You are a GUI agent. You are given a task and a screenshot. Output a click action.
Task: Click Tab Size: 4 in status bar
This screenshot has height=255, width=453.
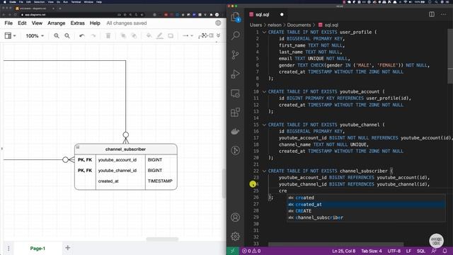pyautogui.click(x=371, y=251)
